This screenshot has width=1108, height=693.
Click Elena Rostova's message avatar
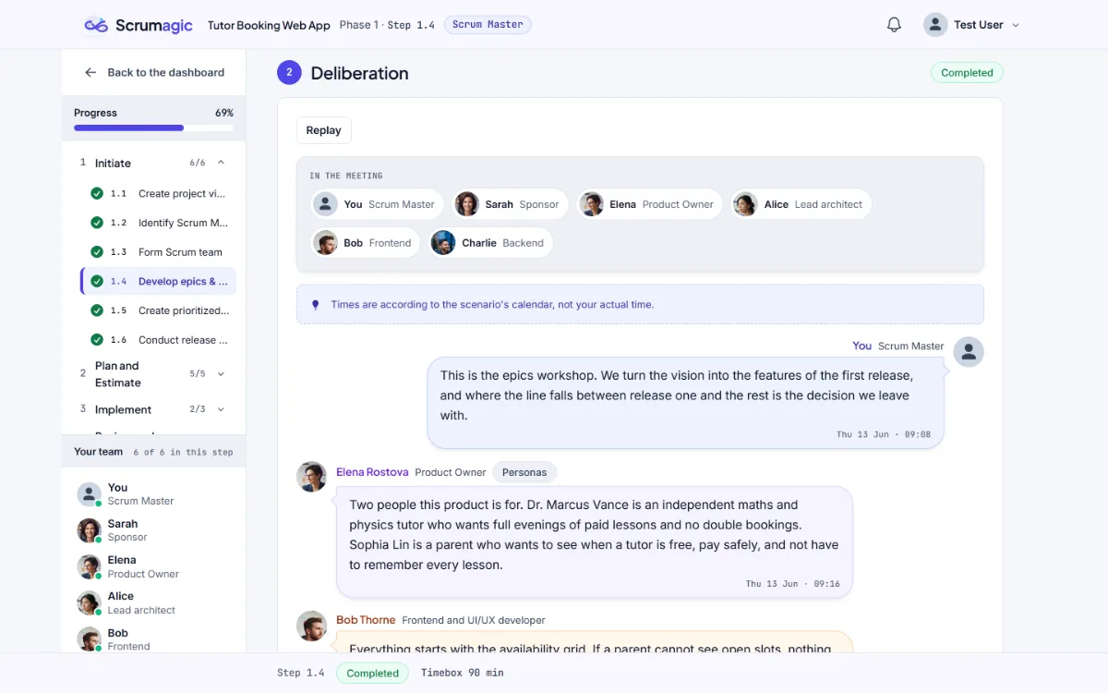(x=311, y=477)
